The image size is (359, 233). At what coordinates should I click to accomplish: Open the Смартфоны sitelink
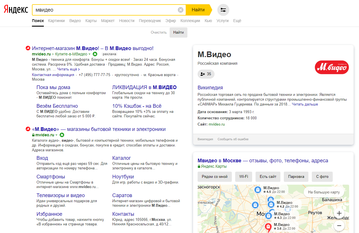pos(51,177)
